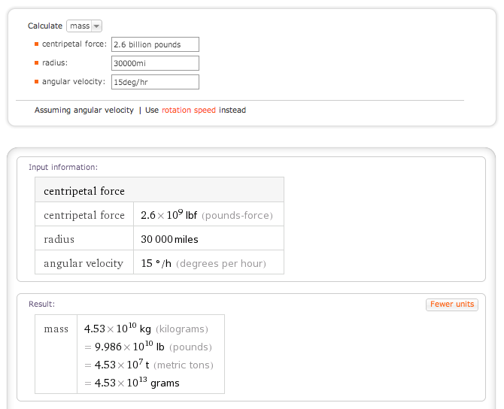Select the Input information pod title
The image size is (504, 409).
click(63, 168)
